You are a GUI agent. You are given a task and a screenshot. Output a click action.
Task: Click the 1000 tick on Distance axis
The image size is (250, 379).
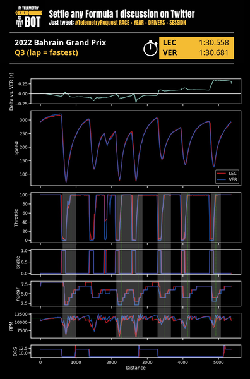[76, 362]
